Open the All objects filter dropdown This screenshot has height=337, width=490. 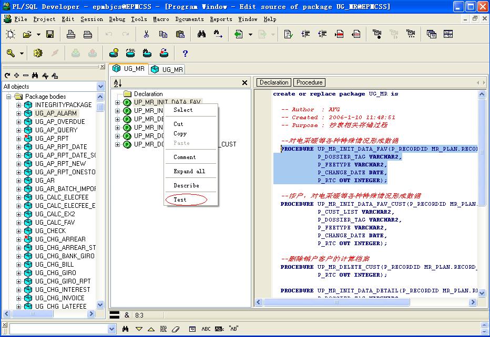tap(100, 87)
